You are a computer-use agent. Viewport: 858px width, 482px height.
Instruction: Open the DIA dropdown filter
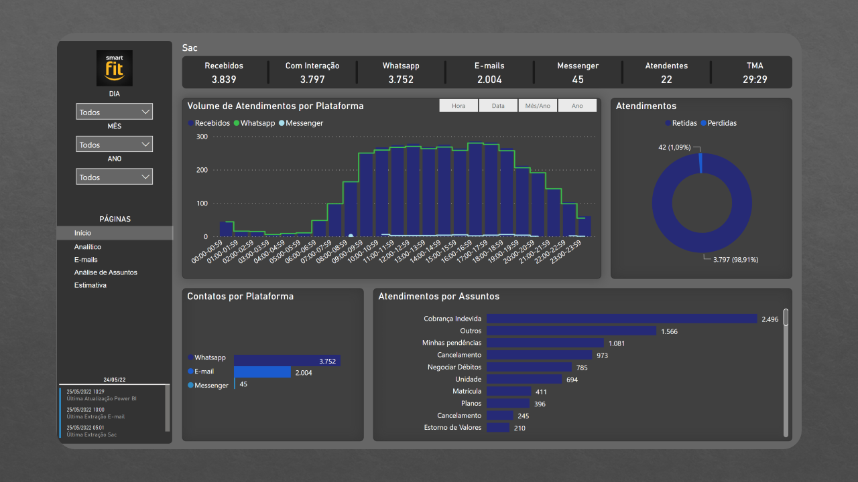click(115, 112)
